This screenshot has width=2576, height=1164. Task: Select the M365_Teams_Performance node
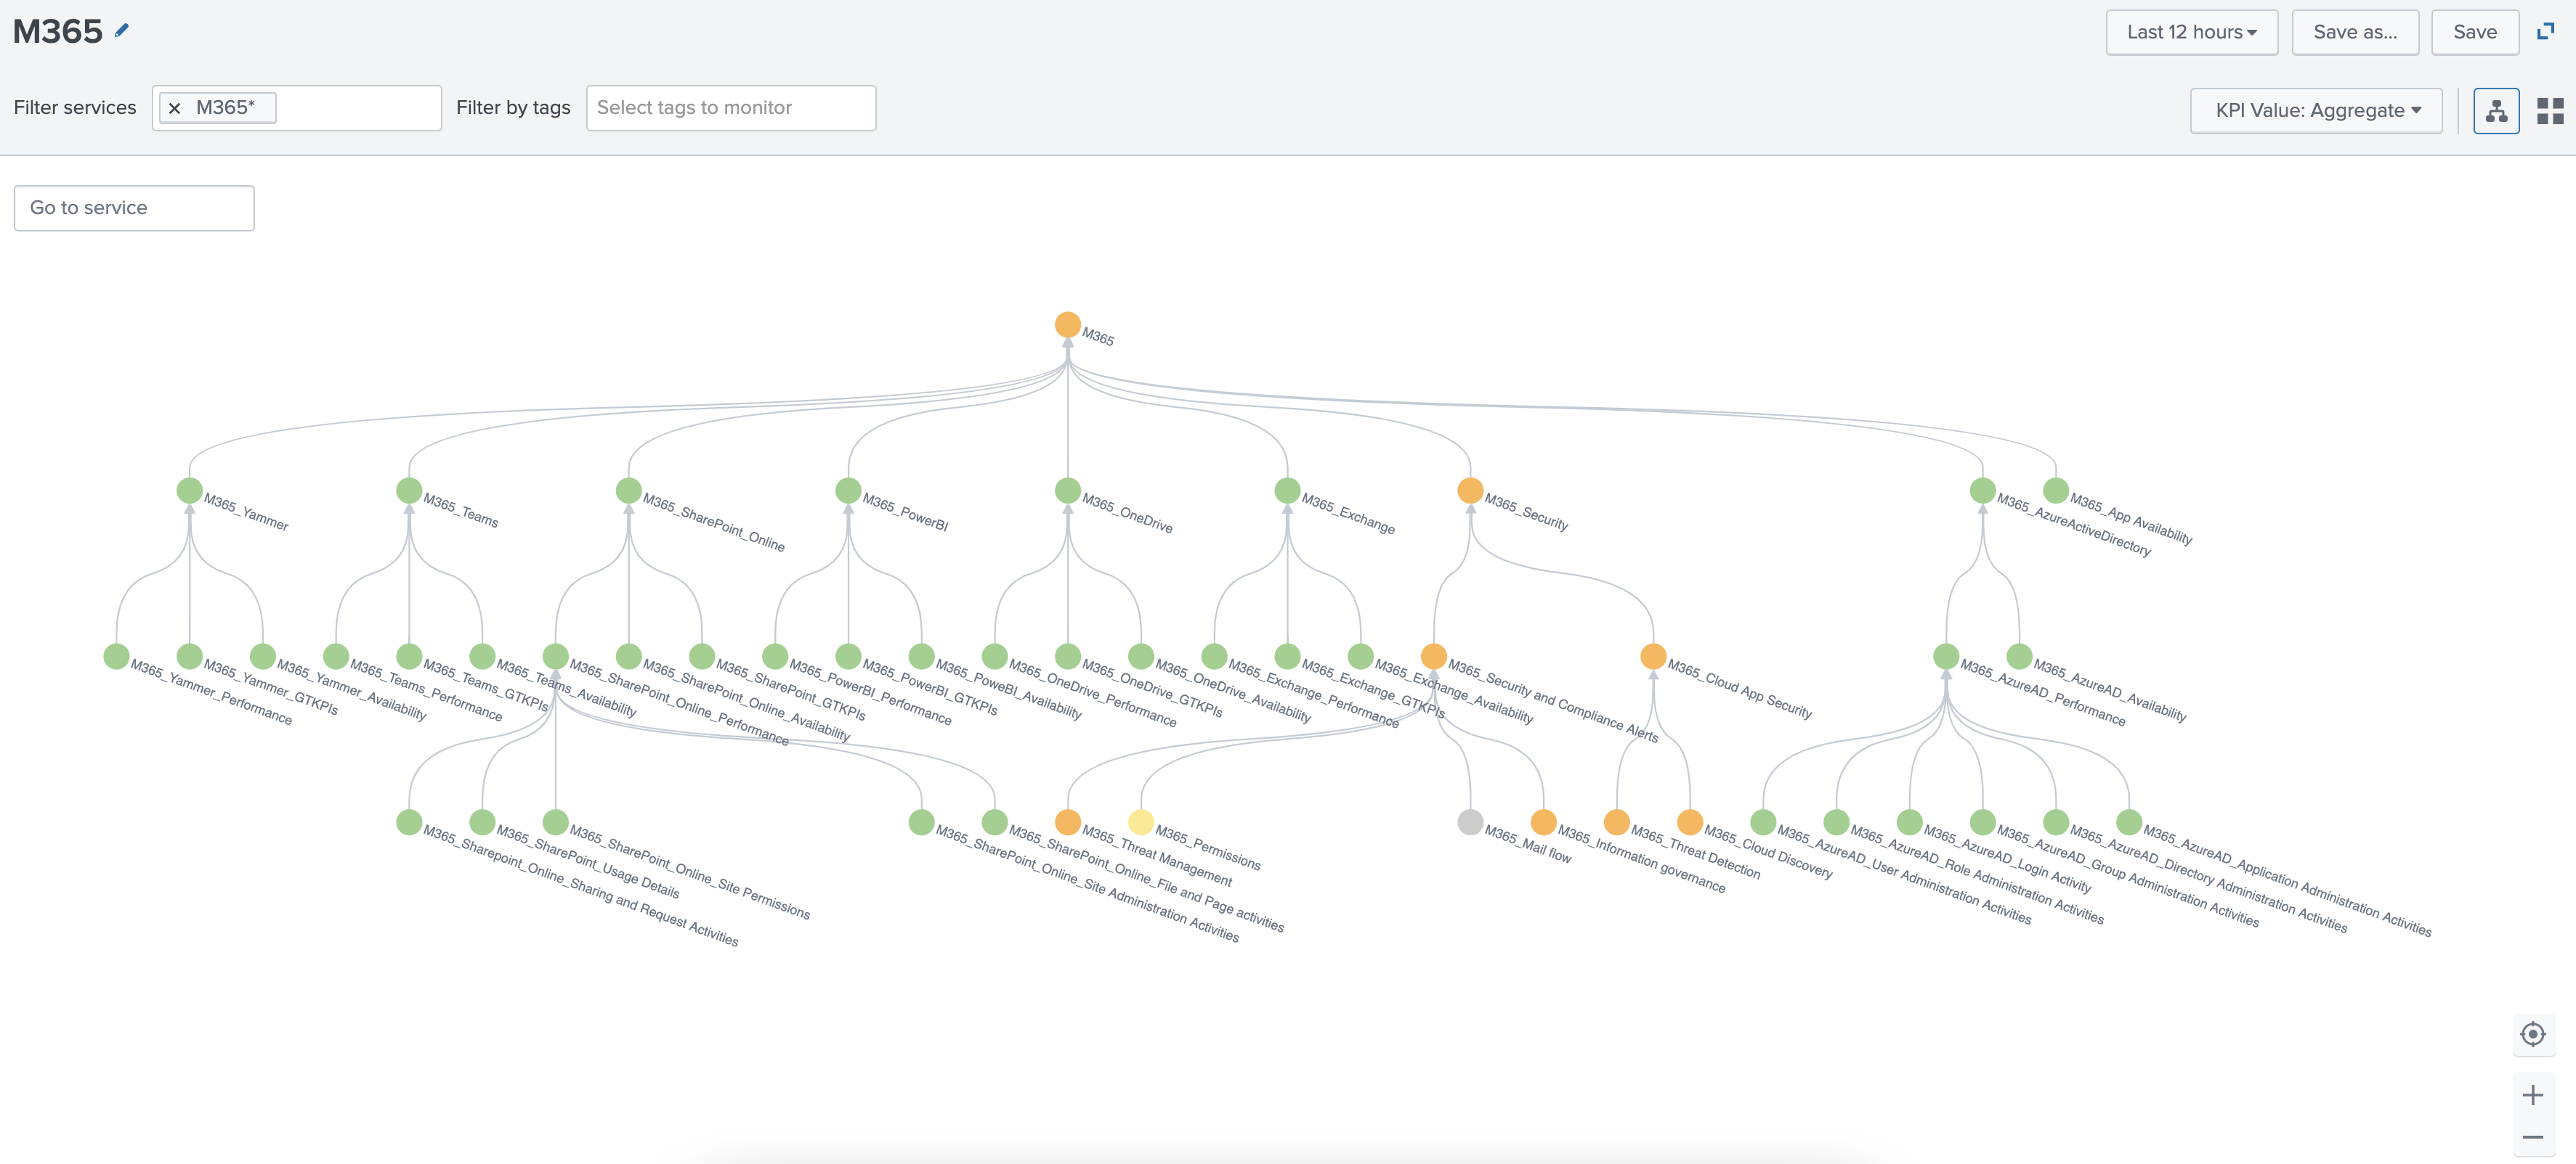(336, 657)
